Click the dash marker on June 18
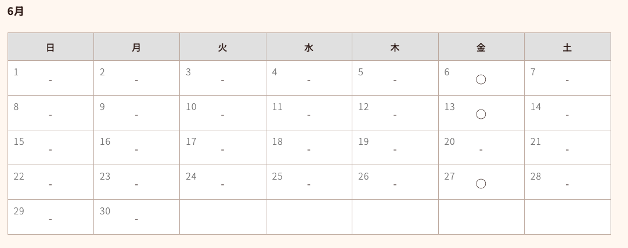This screenshot has width=628, height=248. (x=308, y=150)
